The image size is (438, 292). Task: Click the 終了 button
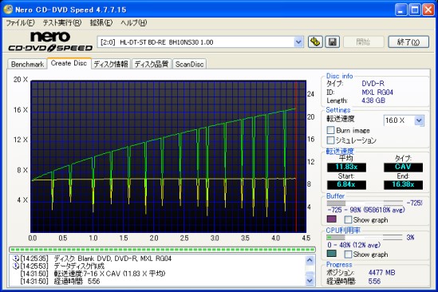[x=408, y=42]
